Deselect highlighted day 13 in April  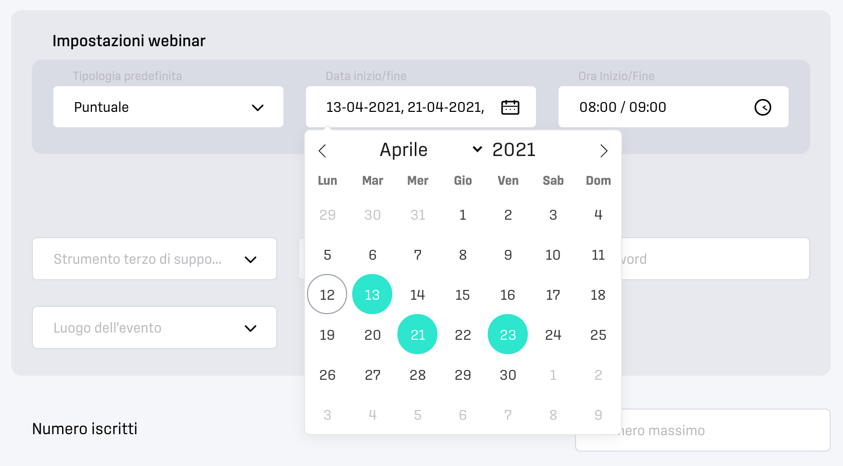click(372, 294)
